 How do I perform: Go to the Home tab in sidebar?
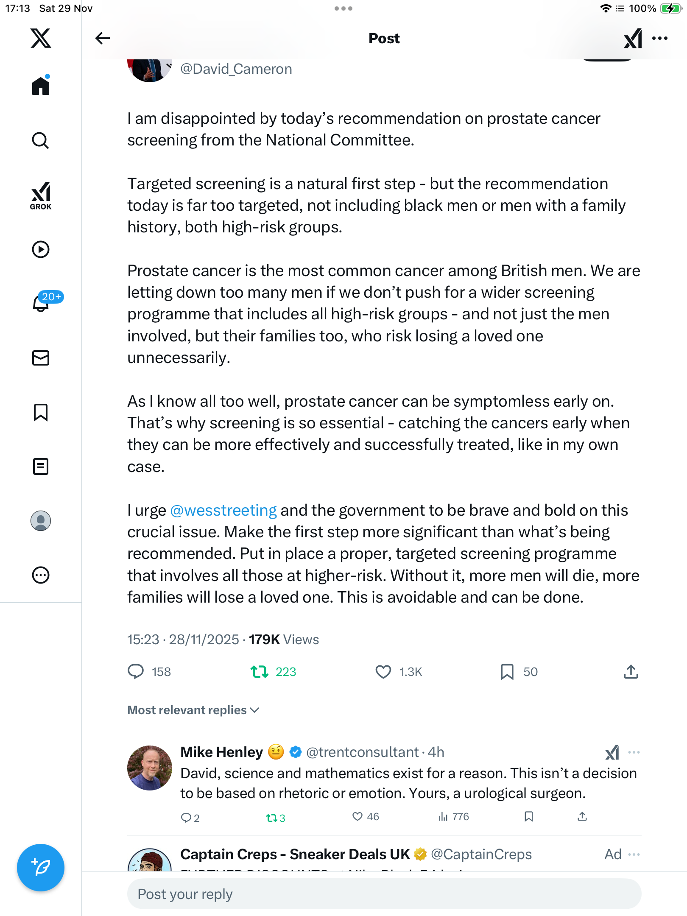click(x=41, y=86)
